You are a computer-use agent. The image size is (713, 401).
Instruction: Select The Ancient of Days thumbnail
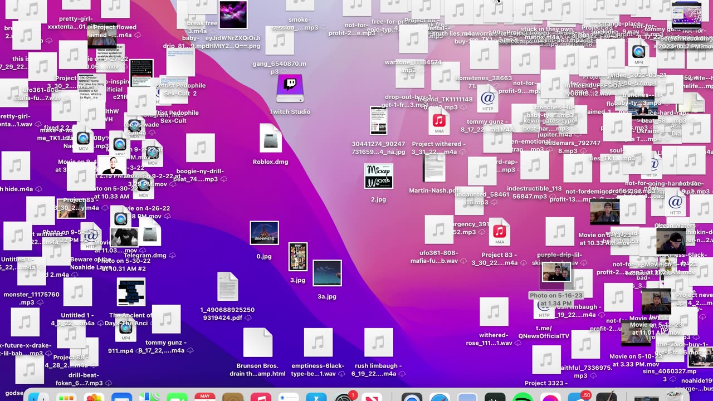click(x=131, y=292)
